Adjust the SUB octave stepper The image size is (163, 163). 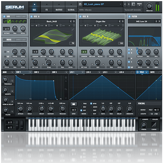point(6,29)
